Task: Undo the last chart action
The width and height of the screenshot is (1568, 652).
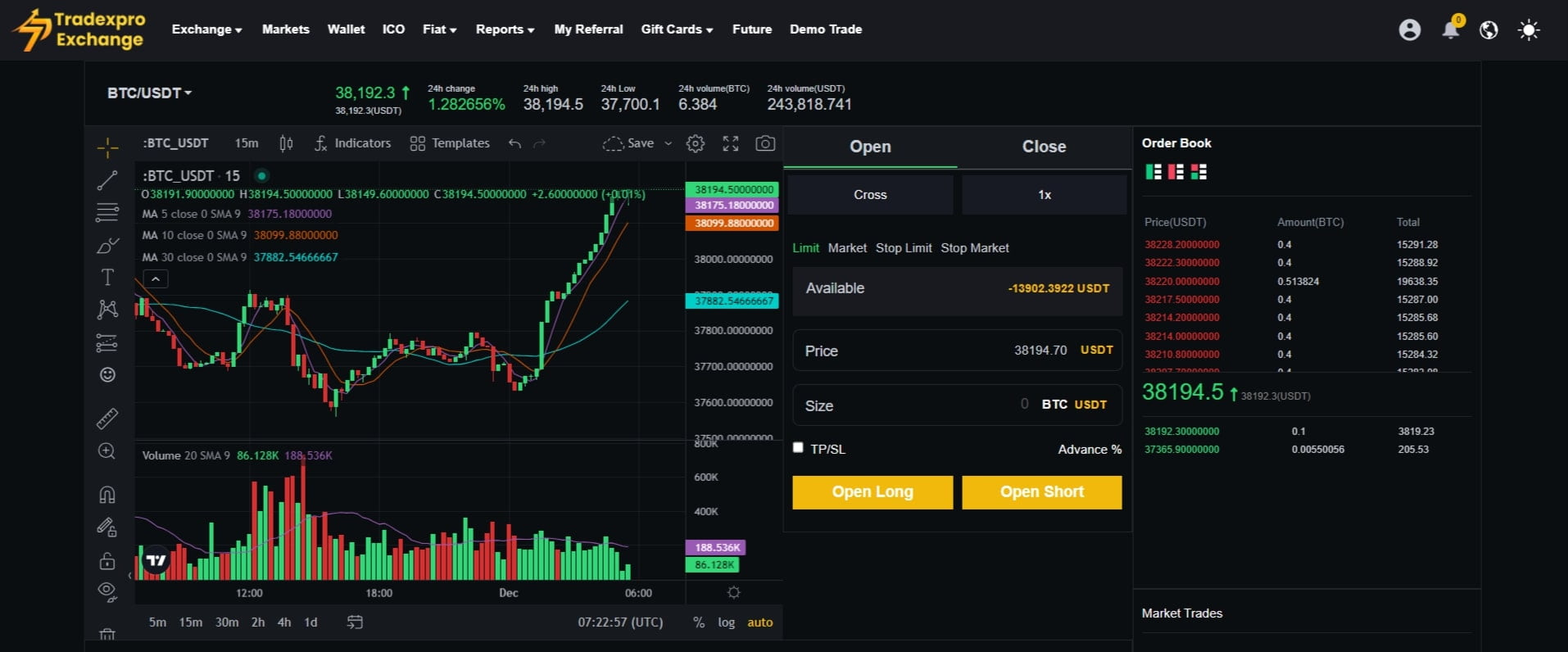Action: pyautogui.click(x=514, y=144)
